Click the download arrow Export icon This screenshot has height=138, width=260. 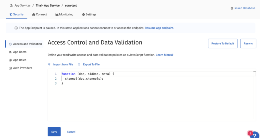click(79, 64)
